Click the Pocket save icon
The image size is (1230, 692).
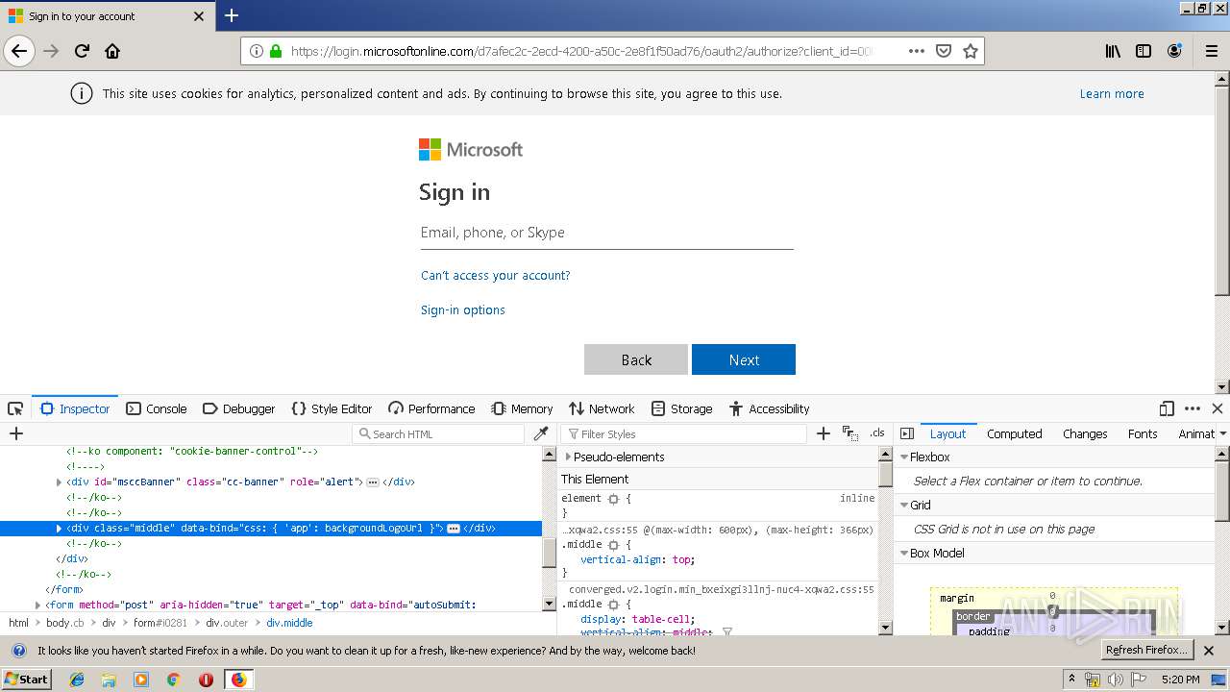pyautogui.click(x=944, y=51)
